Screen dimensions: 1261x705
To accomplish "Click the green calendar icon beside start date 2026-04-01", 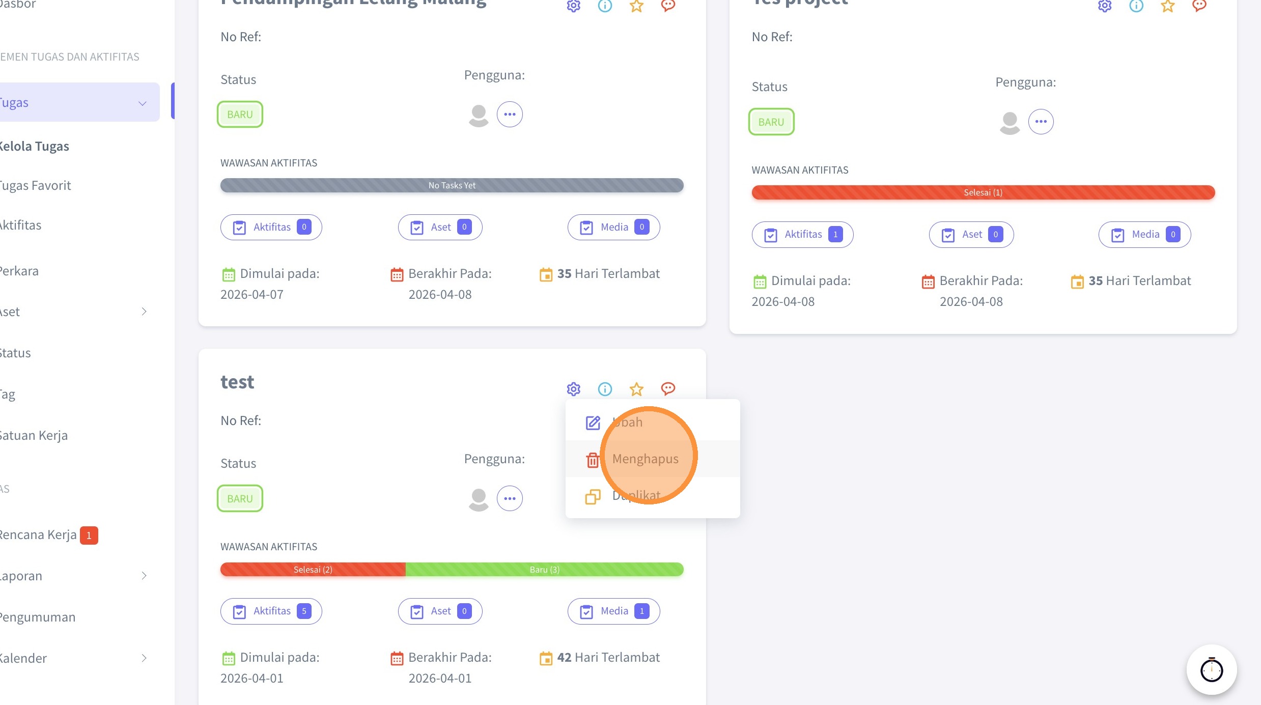I will tap(229, 658).
